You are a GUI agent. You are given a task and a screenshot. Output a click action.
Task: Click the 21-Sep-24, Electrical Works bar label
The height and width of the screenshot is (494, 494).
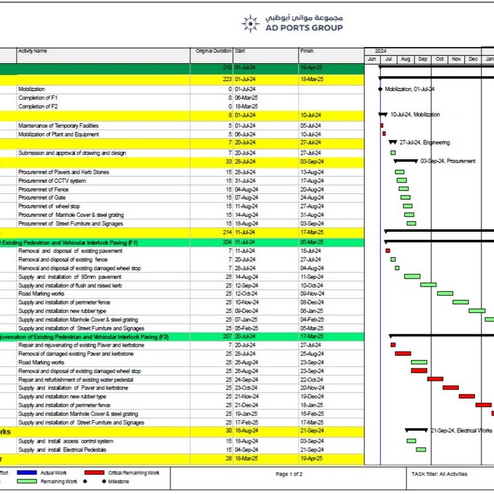pyautogui.click(x=462, y=430)
